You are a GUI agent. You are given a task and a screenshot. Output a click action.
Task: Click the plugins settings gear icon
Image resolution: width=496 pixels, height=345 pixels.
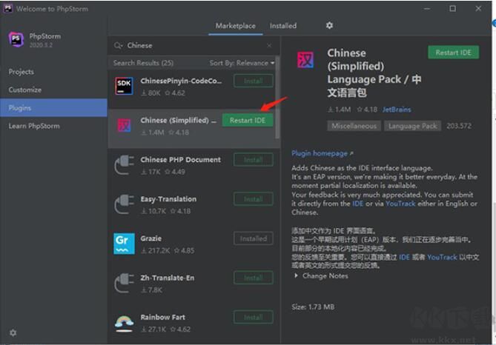click(x=329, y=26)
